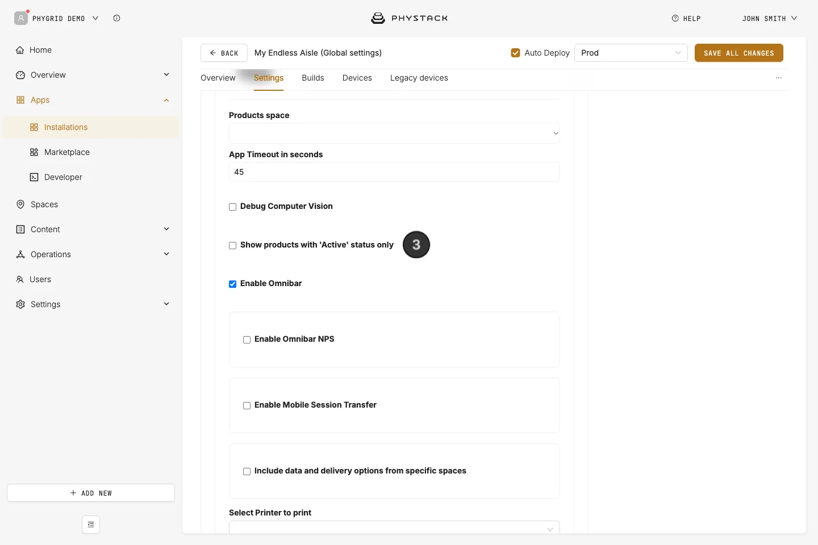Click the Phygrid Demo tenant avatar
The image size is (818, 545).
(21, 18)
